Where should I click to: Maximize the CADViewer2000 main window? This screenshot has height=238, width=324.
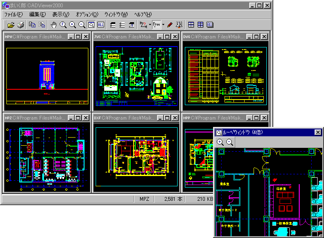pos(260,6)
